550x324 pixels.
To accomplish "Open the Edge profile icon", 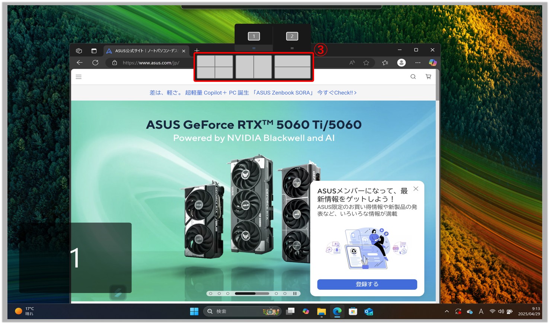I will (401, 62).
